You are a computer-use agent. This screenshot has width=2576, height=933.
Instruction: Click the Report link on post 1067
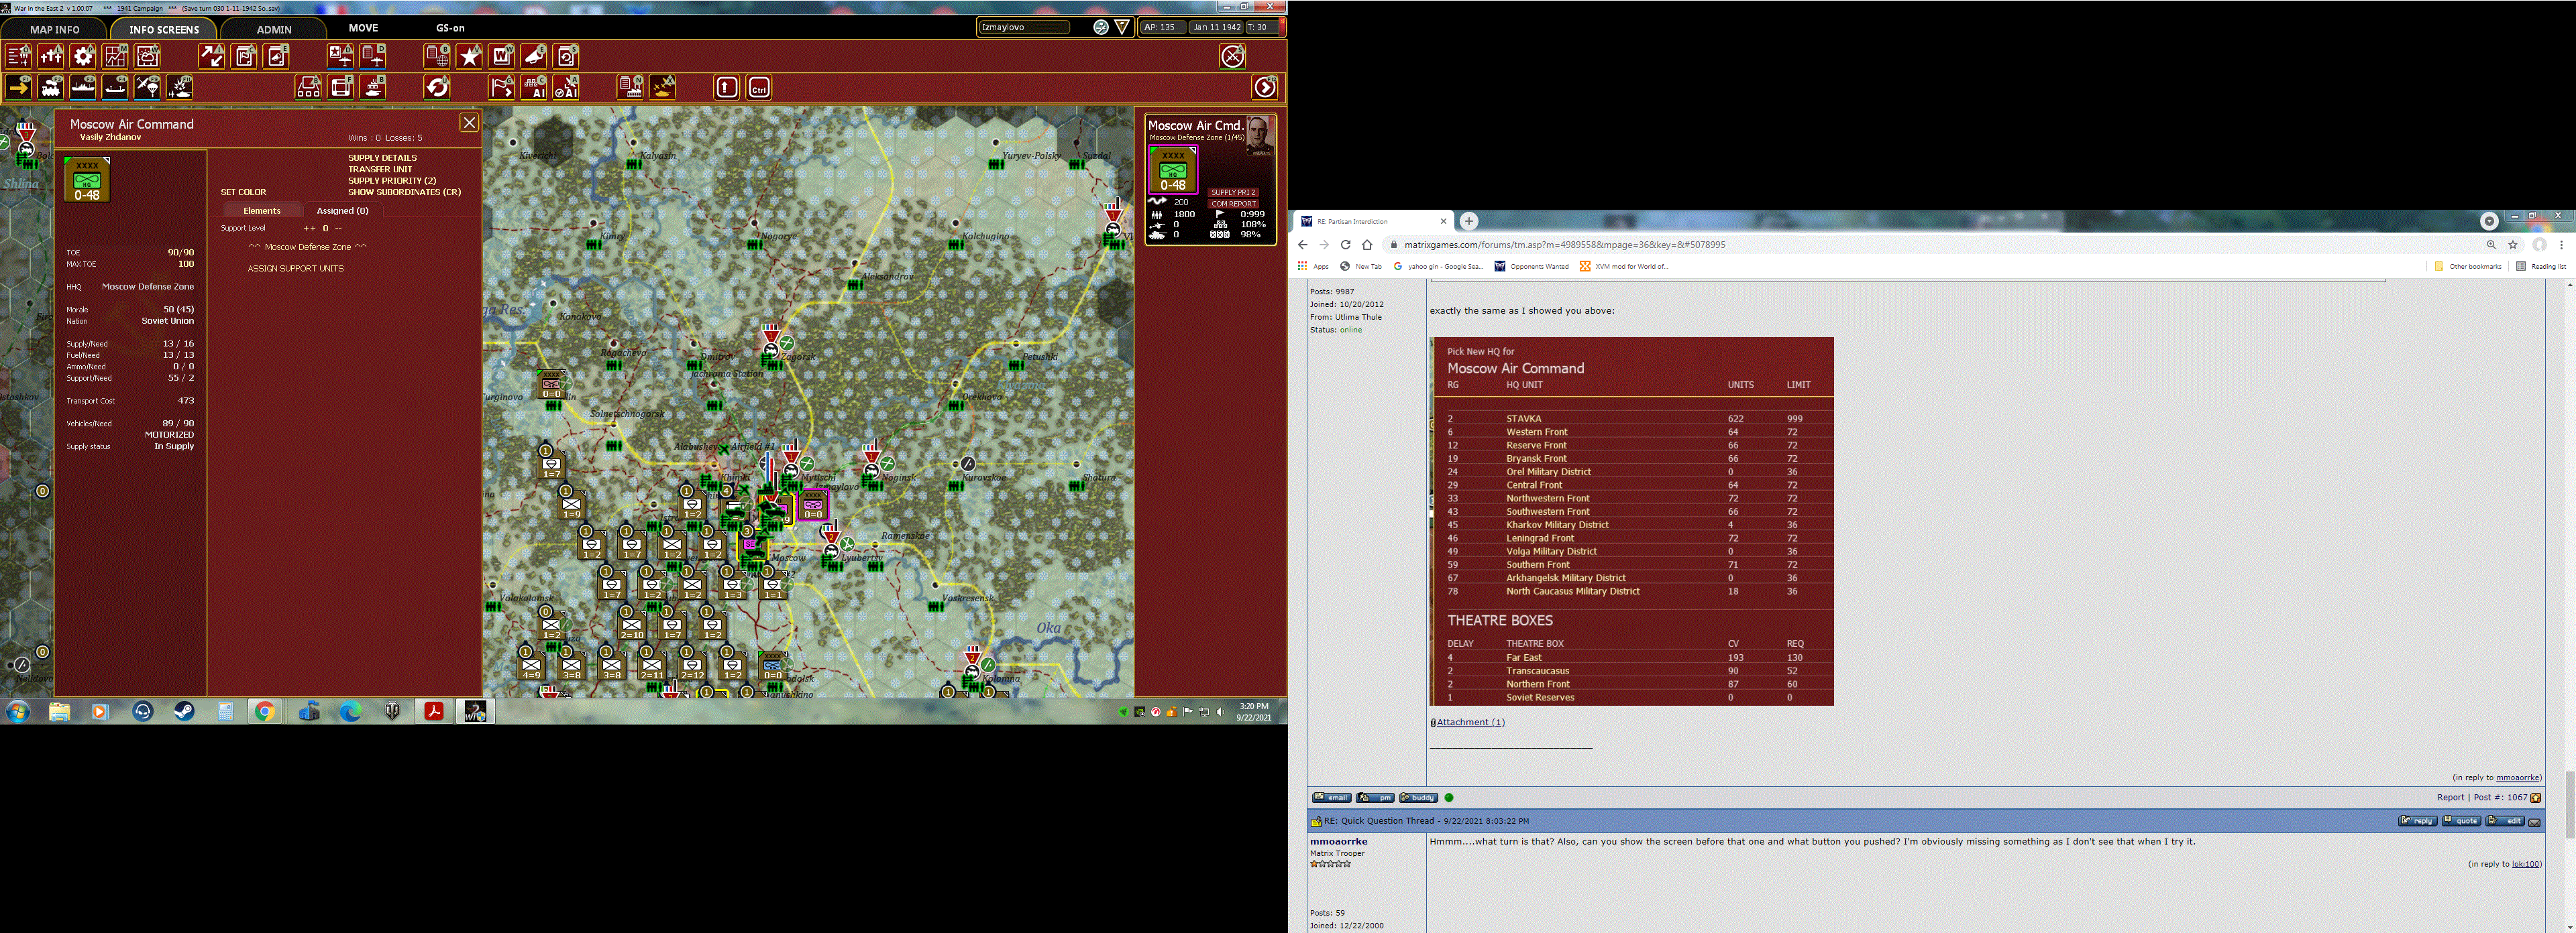[2450, 797]
